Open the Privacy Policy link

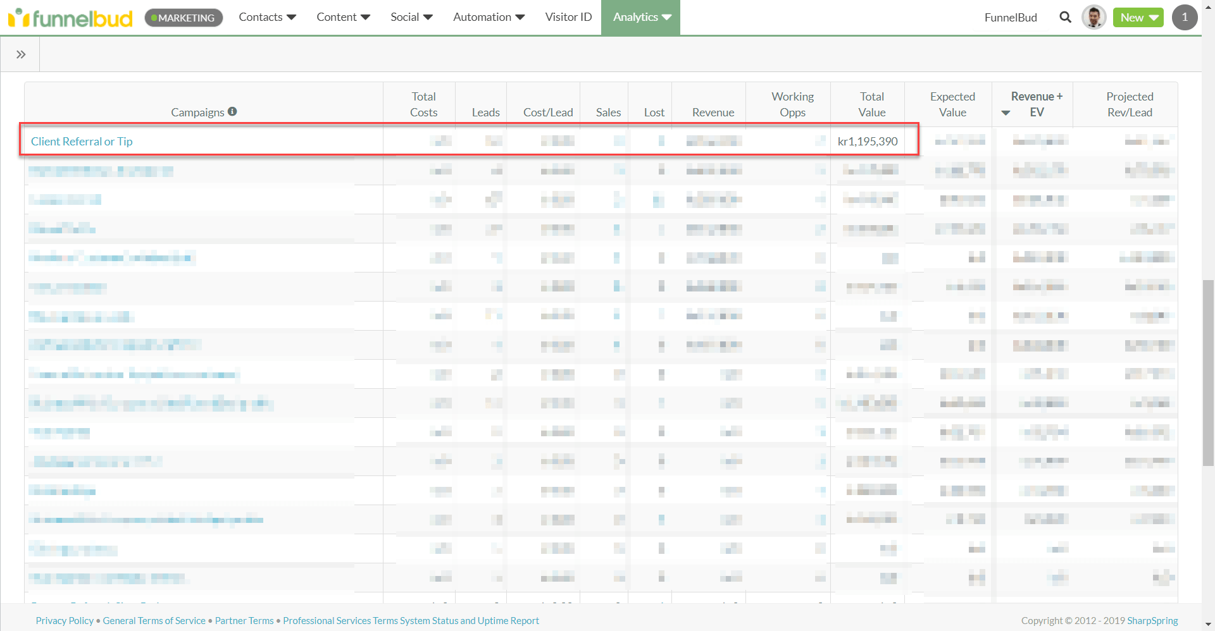click(65, 621)
